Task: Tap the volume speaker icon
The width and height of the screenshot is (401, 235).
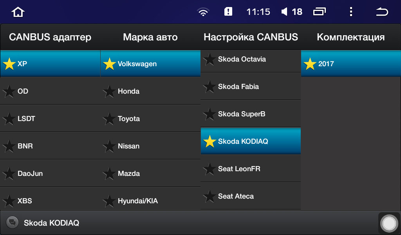Action: (284, 12)
